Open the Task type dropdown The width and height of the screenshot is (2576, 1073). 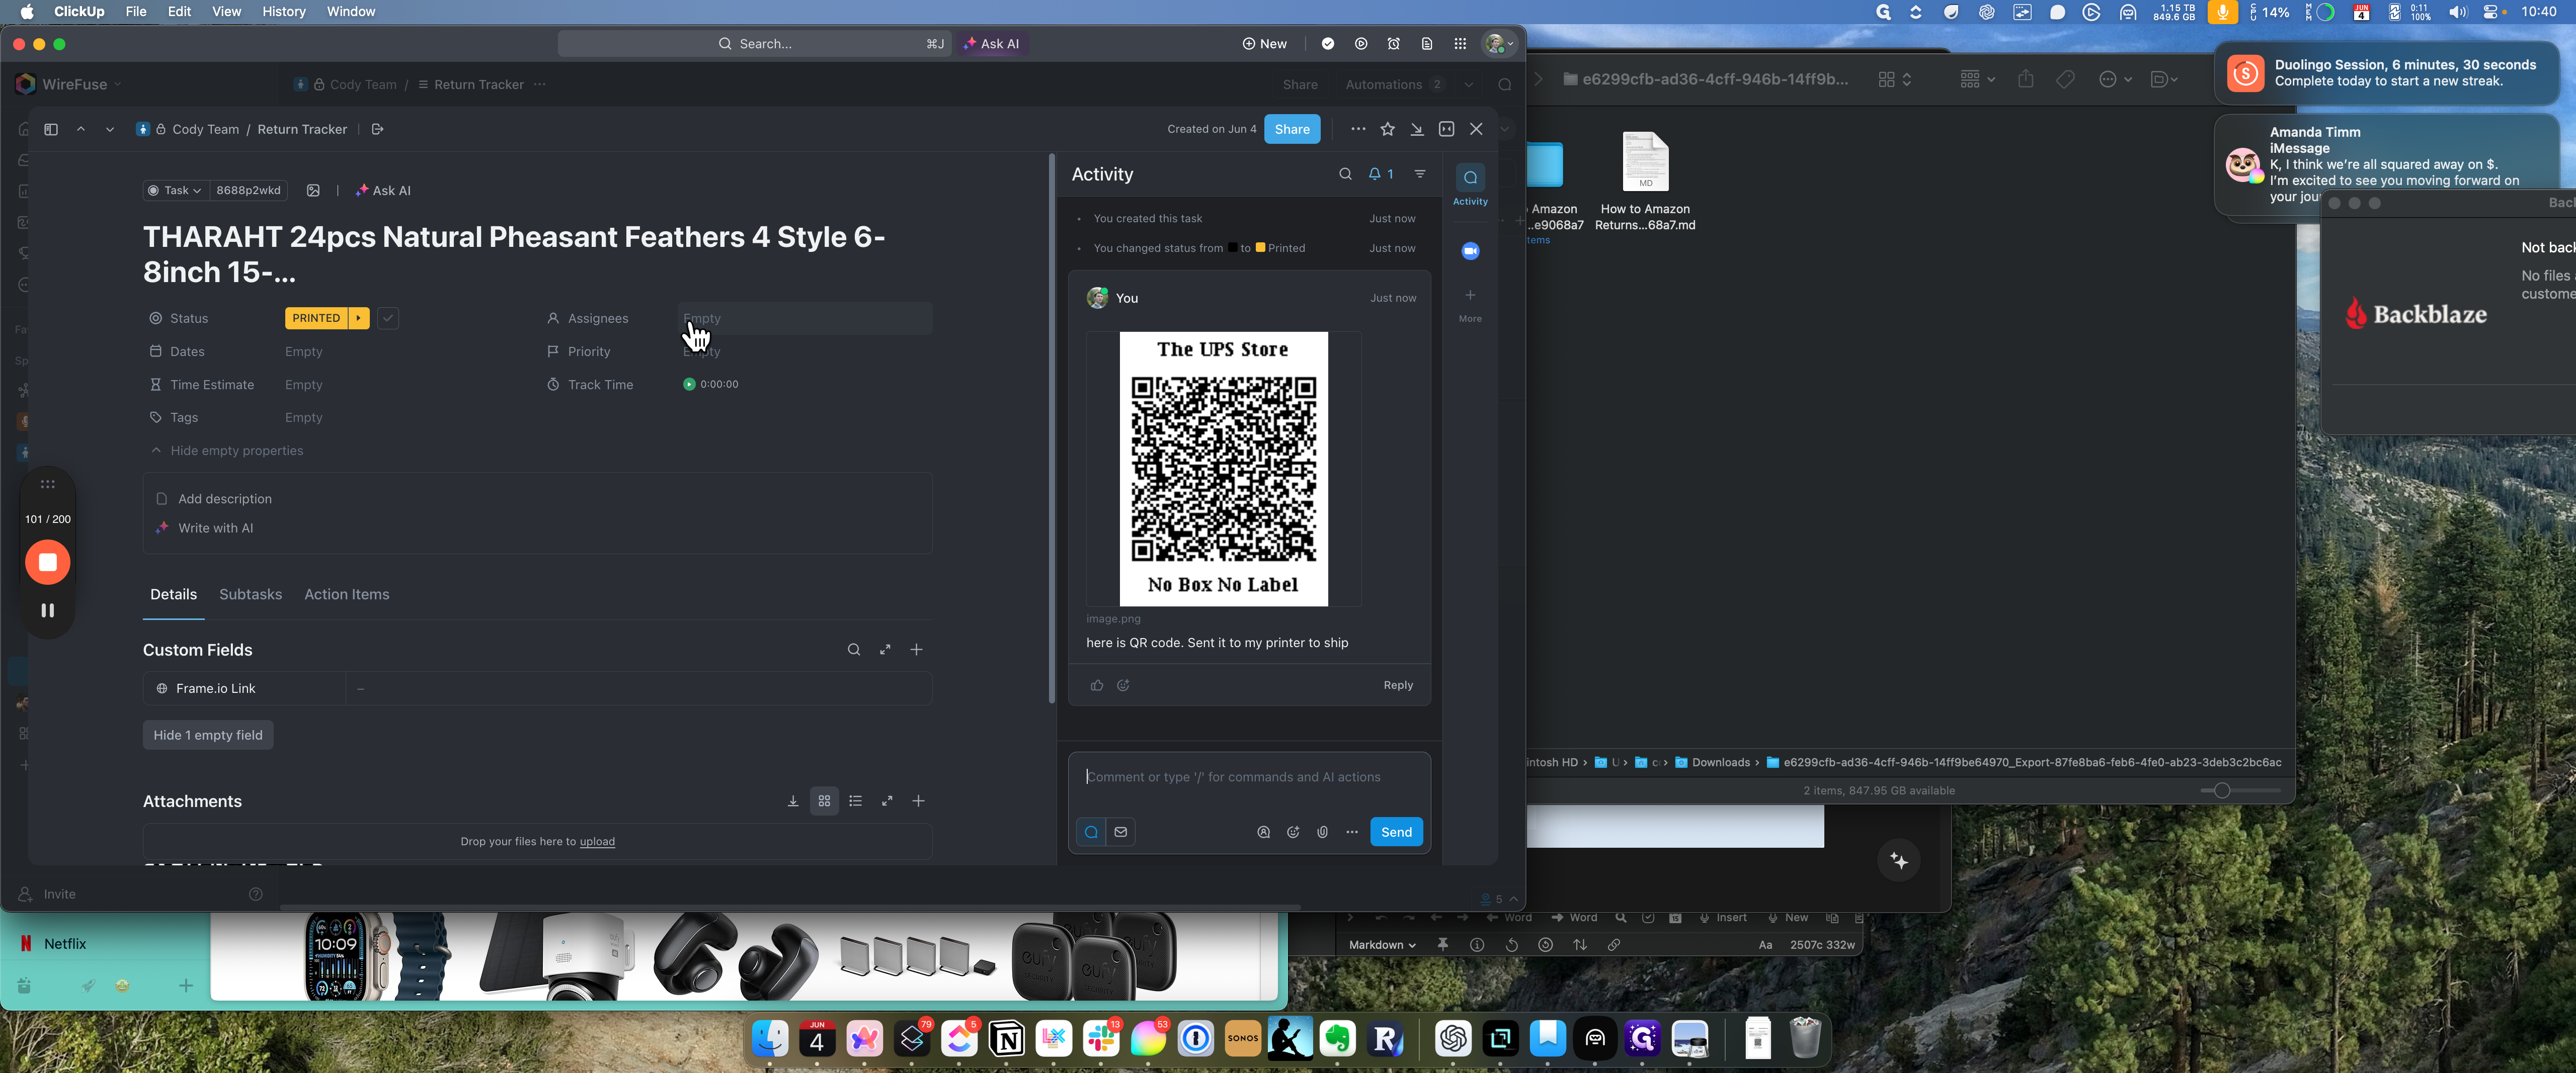click(174, 191)
